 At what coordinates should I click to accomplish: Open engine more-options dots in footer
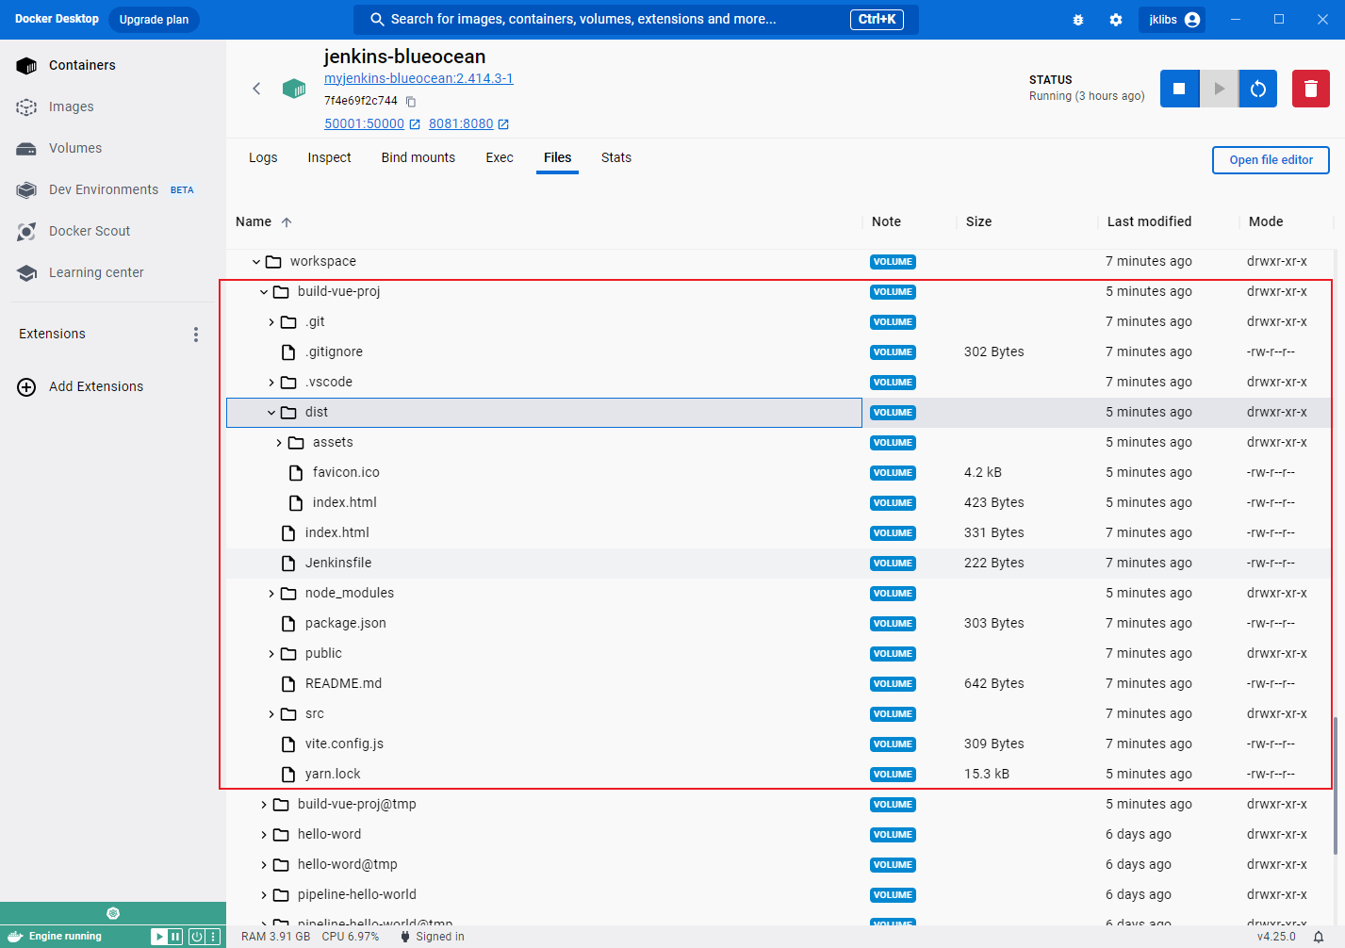tap(214, 937)
